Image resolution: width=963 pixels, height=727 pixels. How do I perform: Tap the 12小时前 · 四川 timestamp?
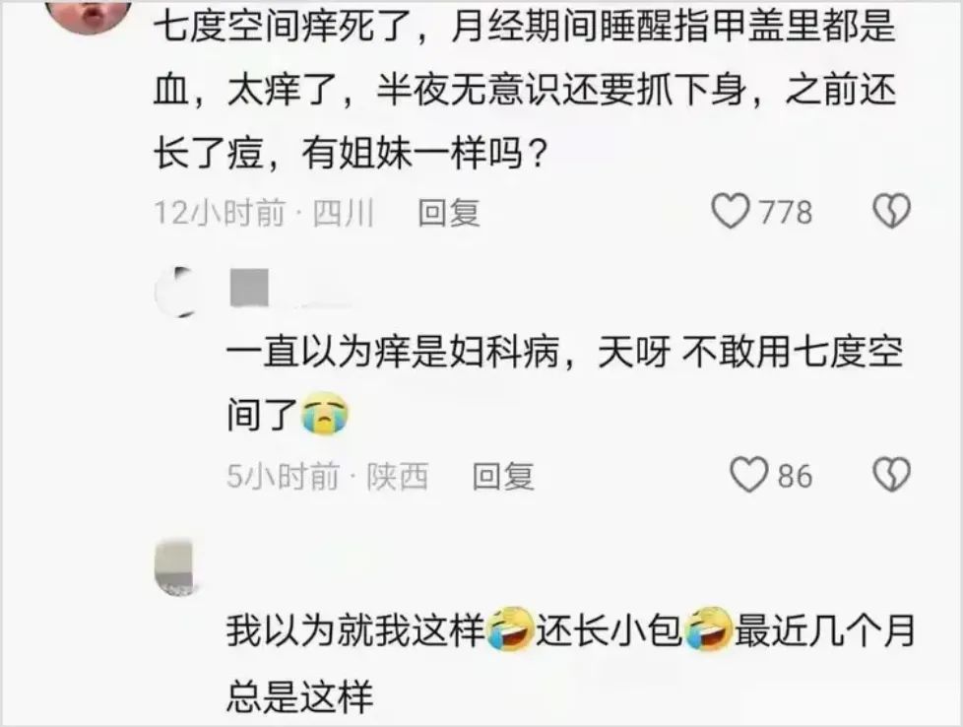point(264,213)
